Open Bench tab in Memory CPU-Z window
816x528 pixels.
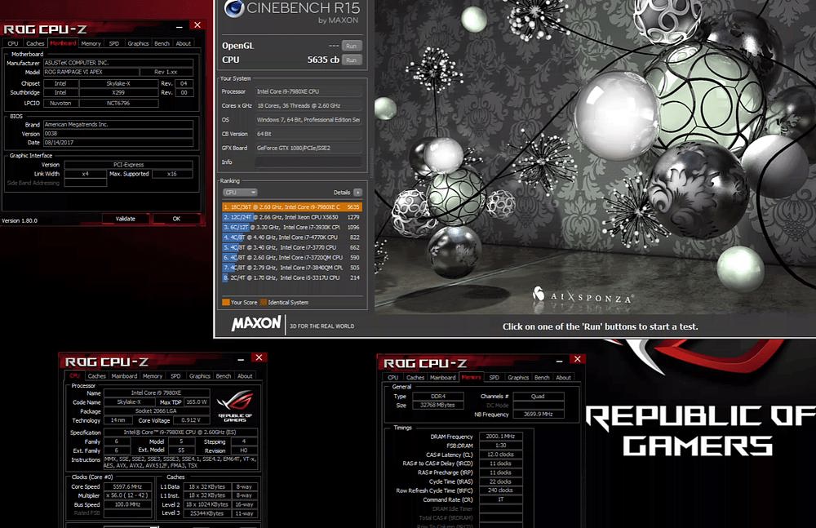(x=542, y=378)
